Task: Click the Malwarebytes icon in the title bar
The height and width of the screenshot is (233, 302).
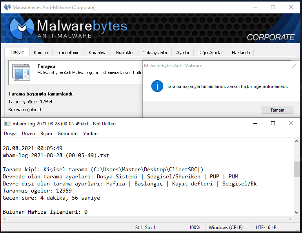Action: [x=7, y=7]
